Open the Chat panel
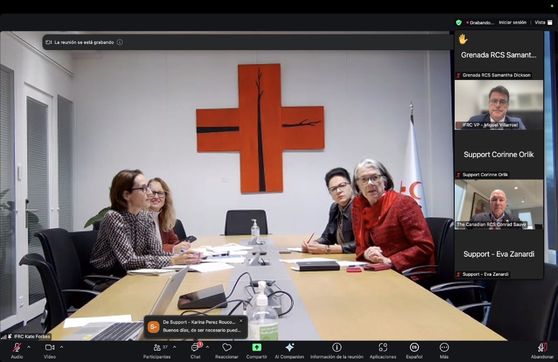Image resolution: width=558 pixels, height=362 pixels. (195, 350)
